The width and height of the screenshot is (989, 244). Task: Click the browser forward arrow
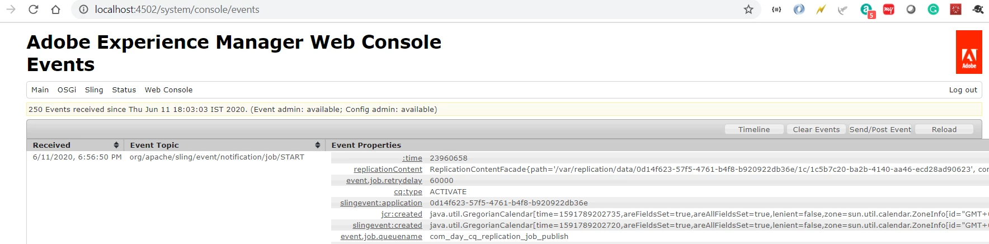pos(11,10)
